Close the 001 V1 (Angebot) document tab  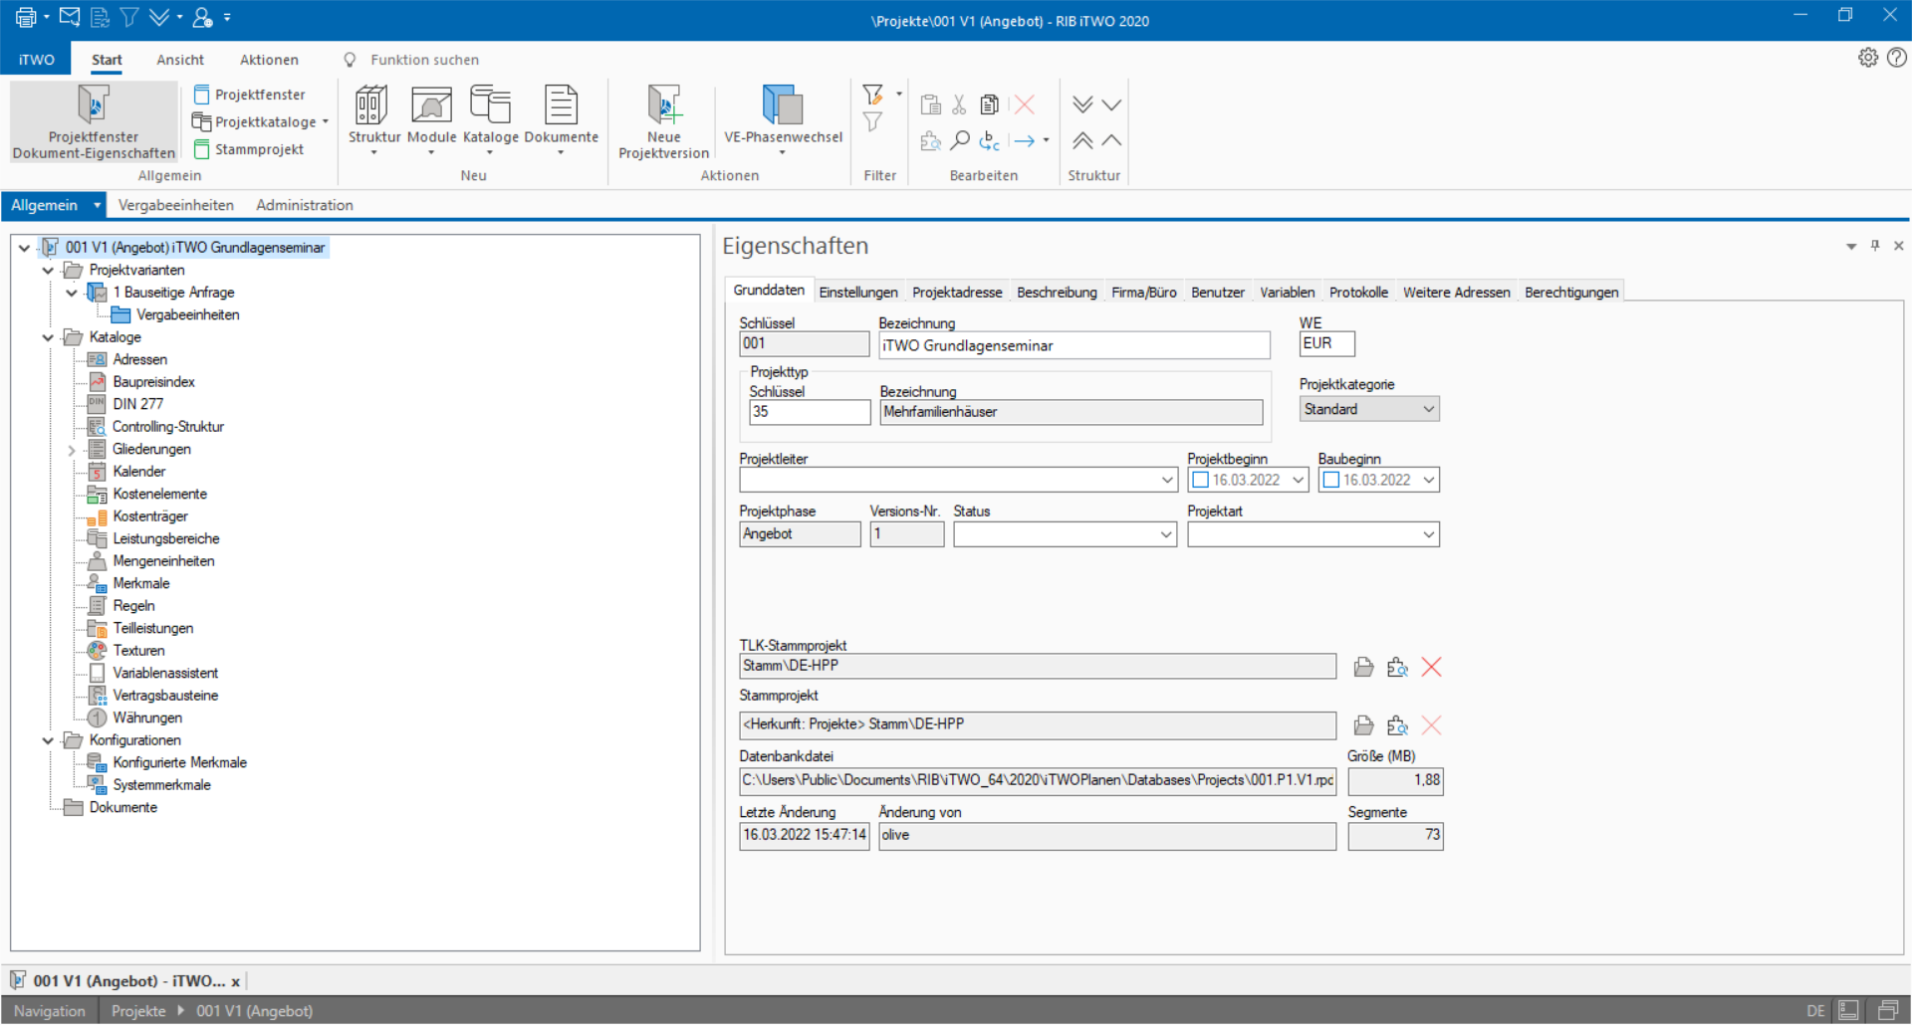click(x=236, y=981)
